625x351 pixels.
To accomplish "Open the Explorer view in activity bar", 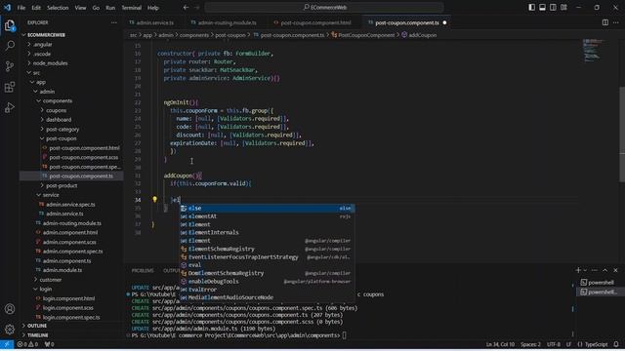I will point(10,26).
